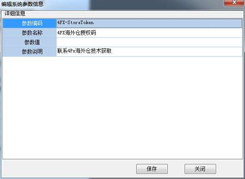The image size is (245, 179).
Task: Click the text 联系4Px海外仓技术获取
Action: click(84, 51)
